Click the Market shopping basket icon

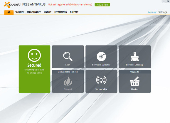(x=135, y=81)
